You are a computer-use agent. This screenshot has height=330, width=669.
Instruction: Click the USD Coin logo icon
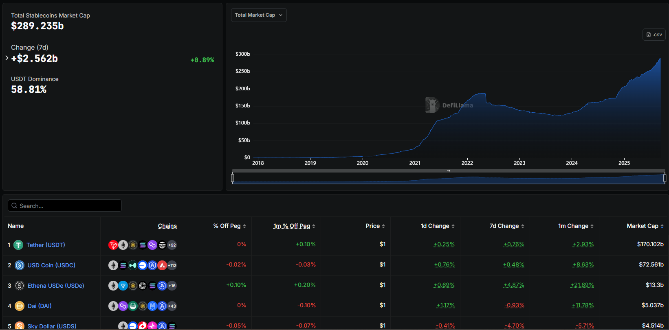click(x=20, y=265)
